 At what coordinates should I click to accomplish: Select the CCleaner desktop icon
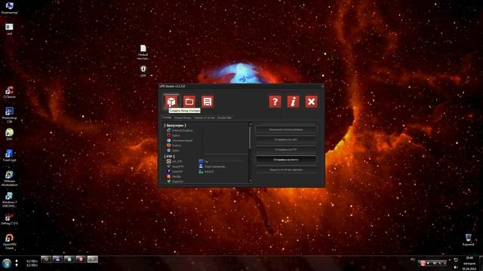(9, 92)
